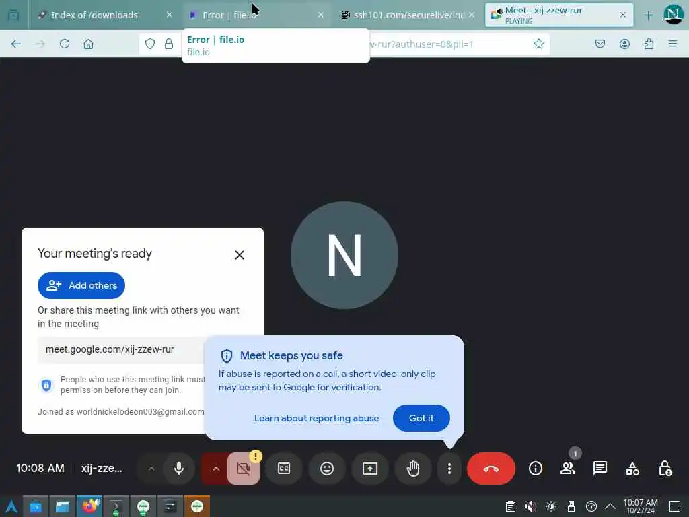Click the meet.google.com/xij-zzew-rur link field
The width and height of the screenshot is (689, 517).
point(121,350)
